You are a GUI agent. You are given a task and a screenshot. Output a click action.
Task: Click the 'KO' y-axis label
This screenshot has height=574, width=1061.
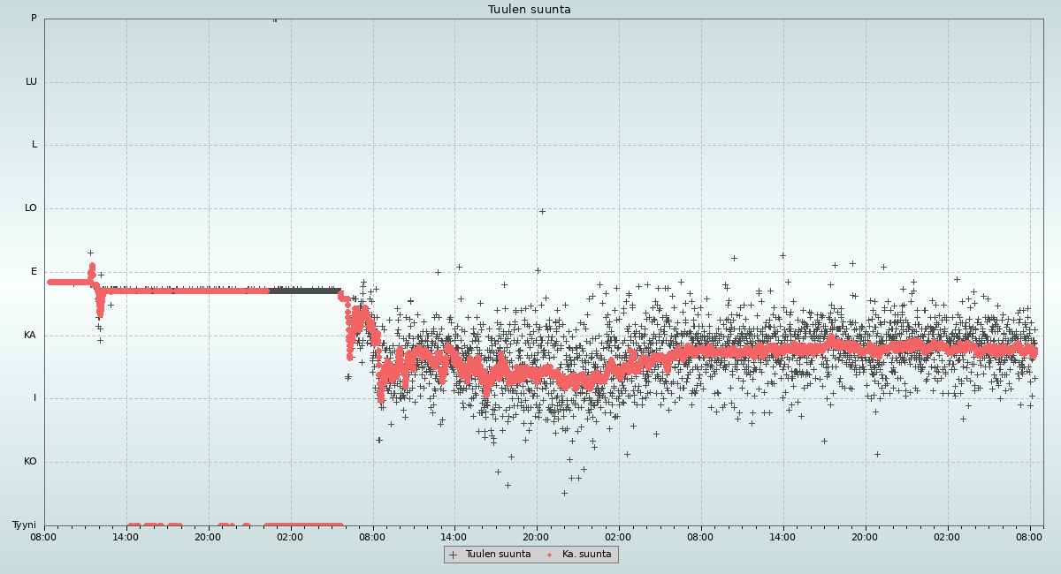30,462
